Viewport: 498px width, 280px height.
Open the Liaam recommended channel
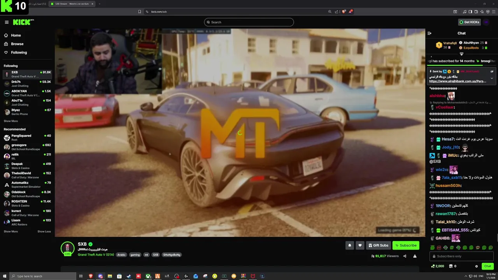[x=27, y=222]
